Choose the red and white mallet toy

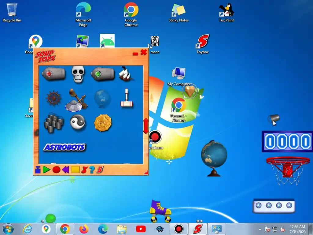(127, 98)
